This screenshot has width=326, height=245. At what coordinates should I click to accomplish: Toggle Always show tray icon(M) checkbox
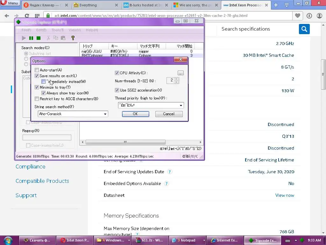(x=43, y=93)
